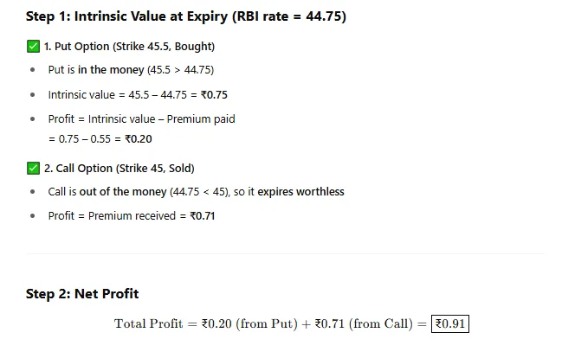This screenshot has height=339, width=562.
Task: Click '₹0.20 (from Put)' in total profit equation
Action: pos(249,324)
